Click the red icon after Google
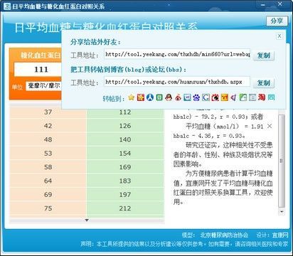 (x=215, y=97)
